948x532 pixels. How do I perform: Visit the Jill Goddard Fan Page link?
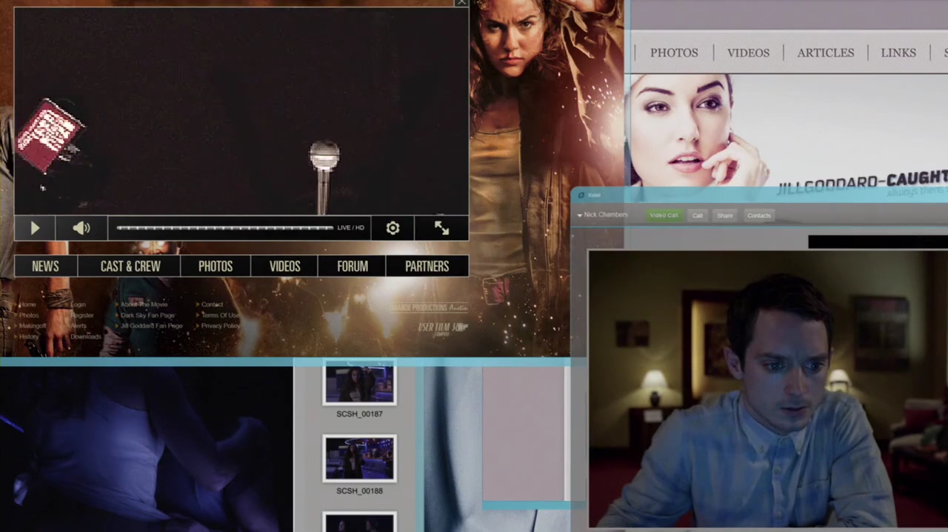(x=152, y=326)
